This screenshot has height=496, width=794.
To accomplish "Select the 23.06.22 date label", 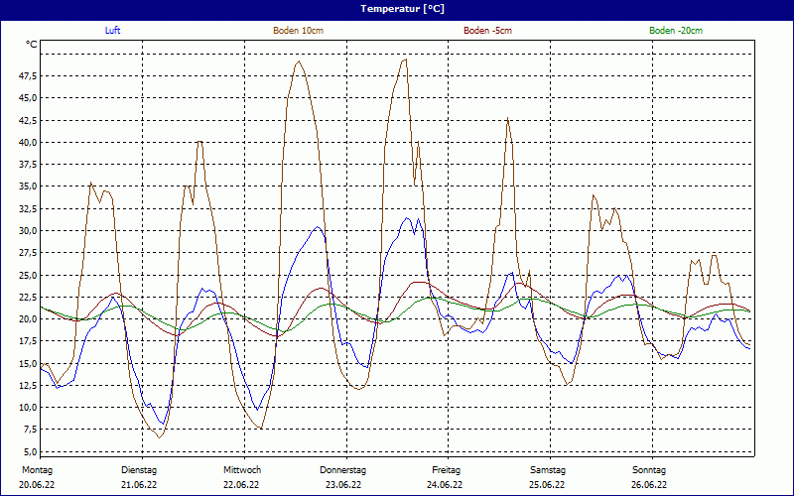I will (343, 485).
